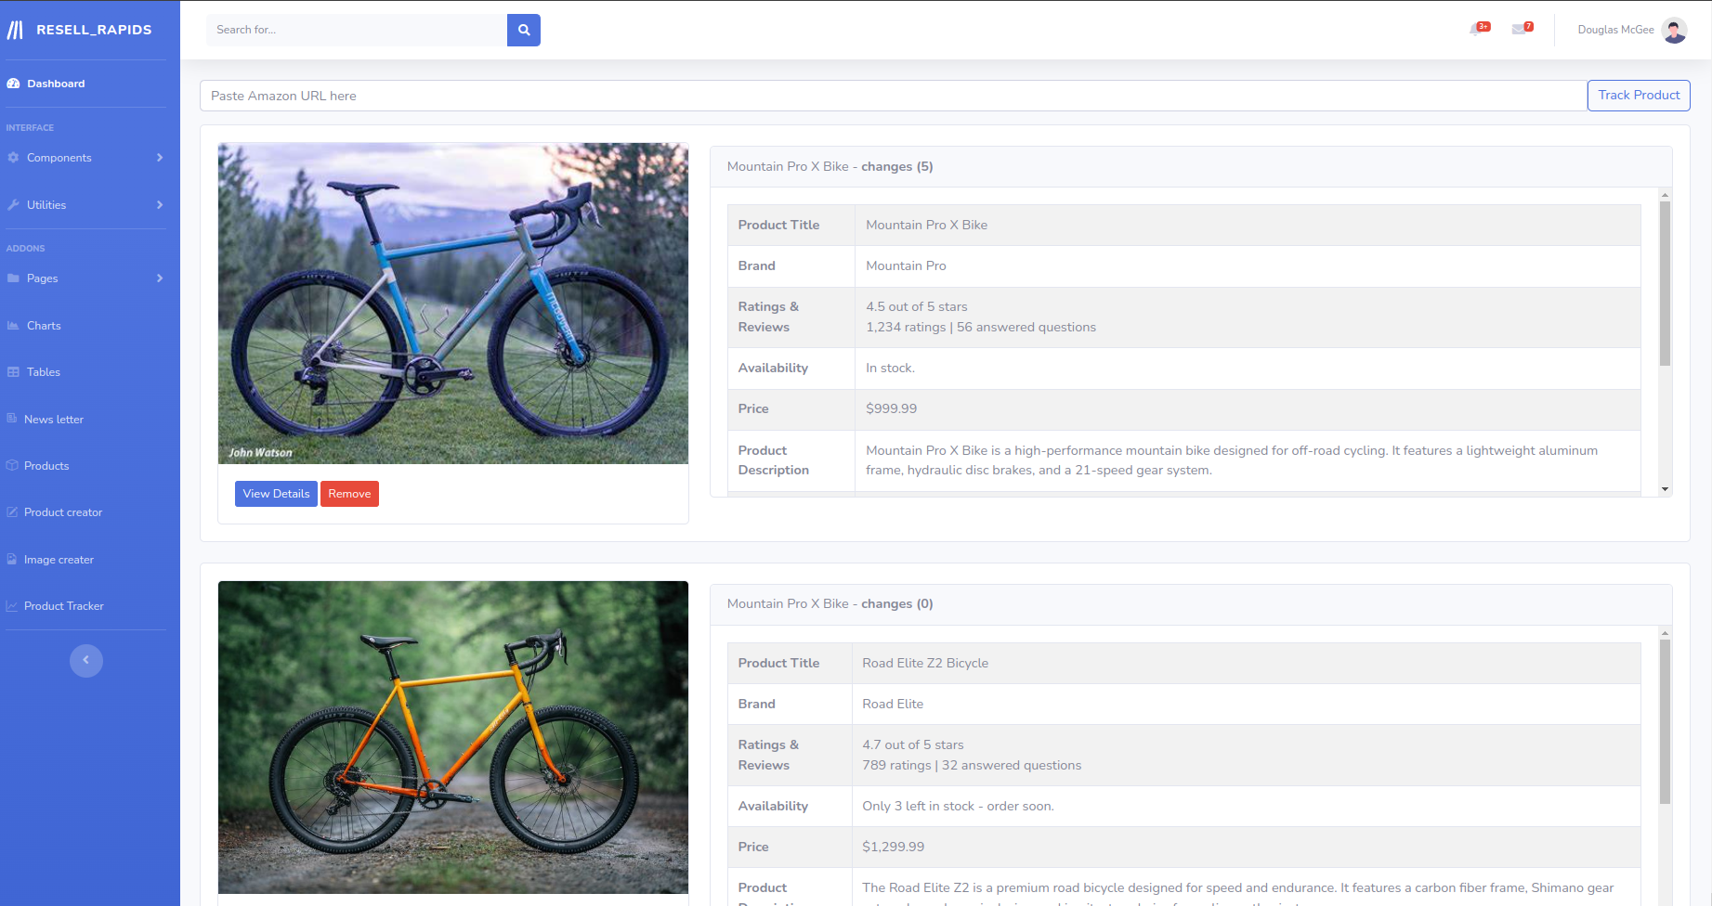Click the Paste Amazon URL here field

(x=894, y=96)
